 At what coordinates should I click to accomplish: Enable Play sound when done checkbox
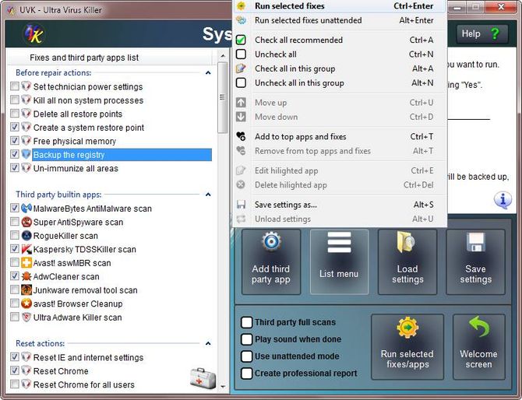coord(246,339)
